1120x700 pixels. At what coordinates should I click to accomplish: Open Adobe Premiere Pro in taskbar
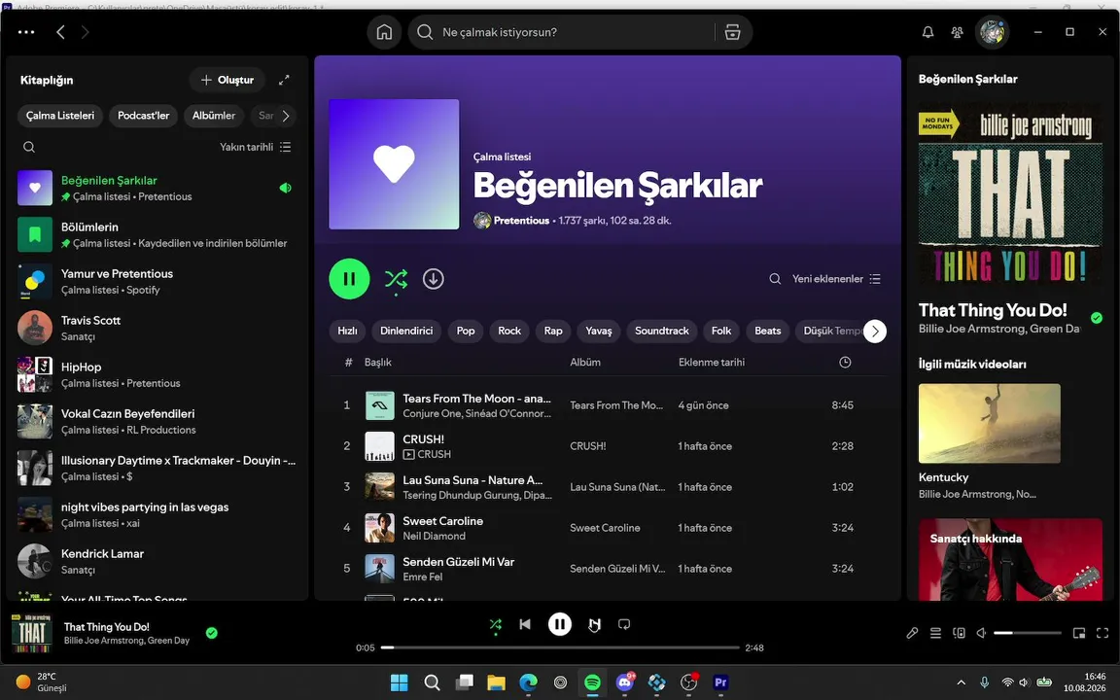(x=720, y=682)
